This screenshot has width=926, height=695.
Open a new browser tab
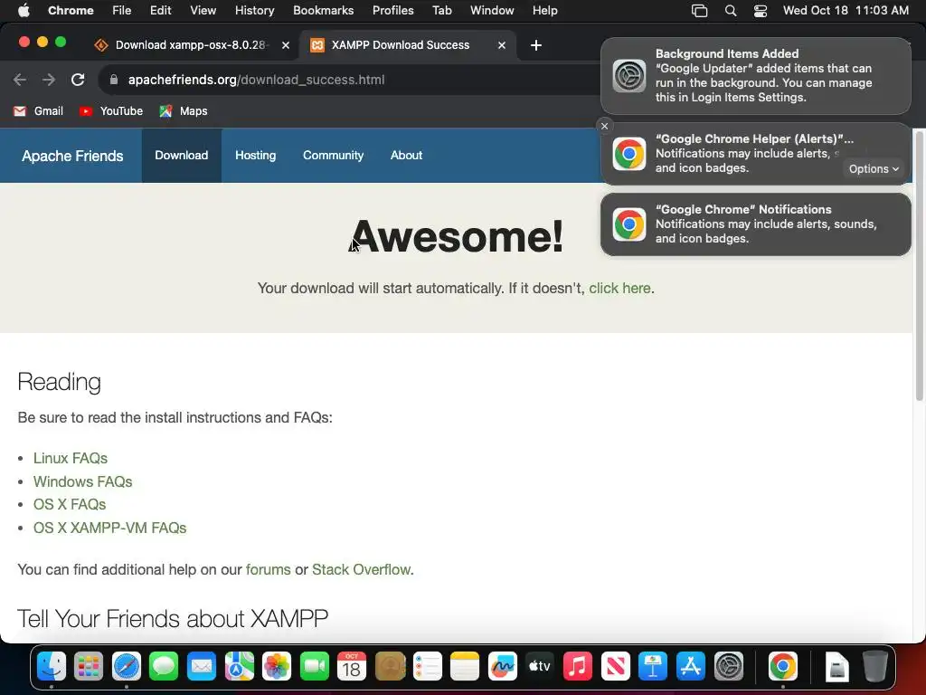pos(535,45)
